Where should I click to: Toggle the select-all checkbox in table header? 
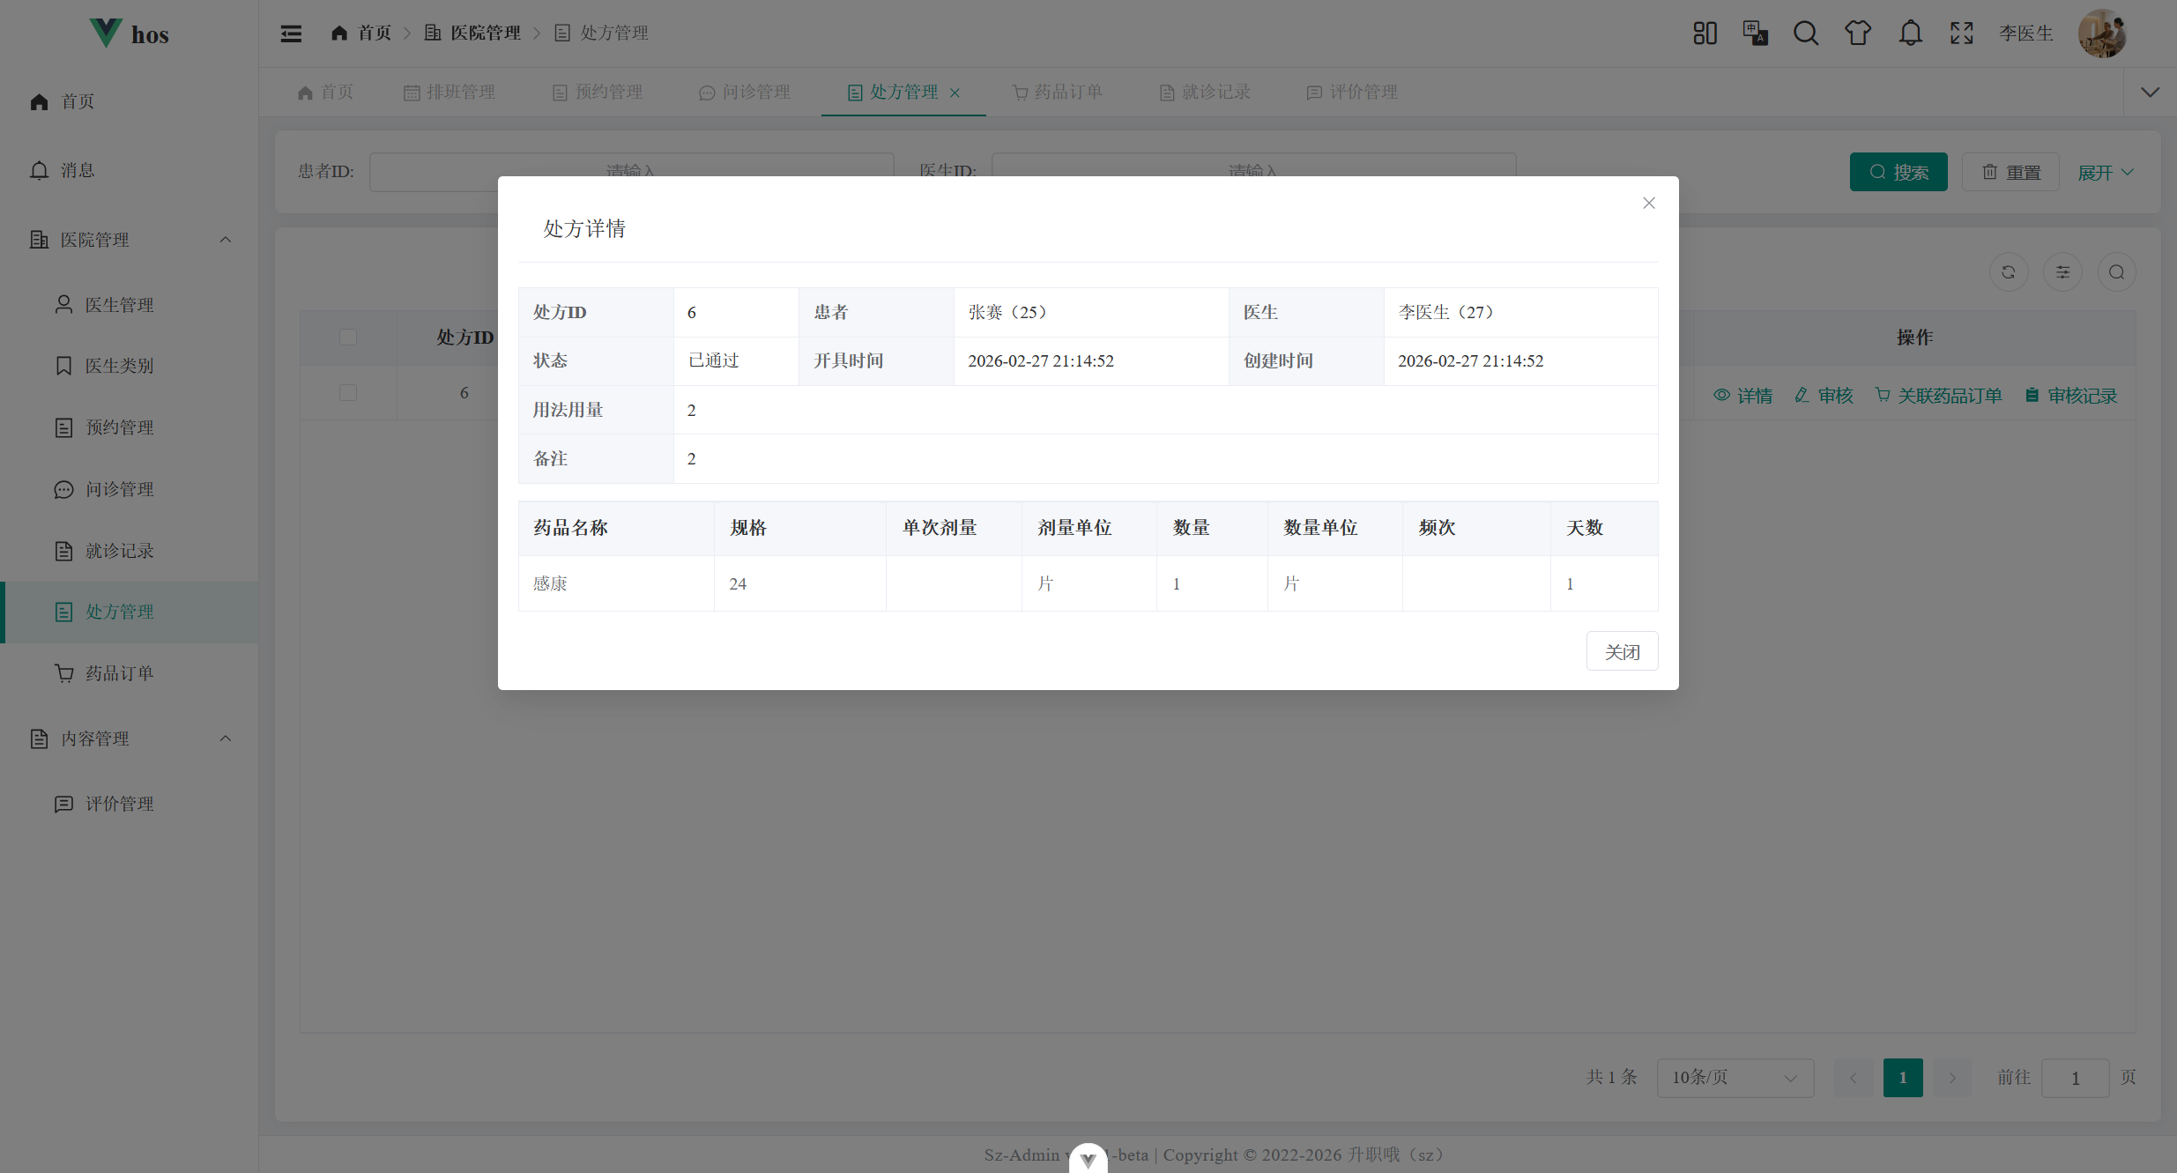coord(348,338)
